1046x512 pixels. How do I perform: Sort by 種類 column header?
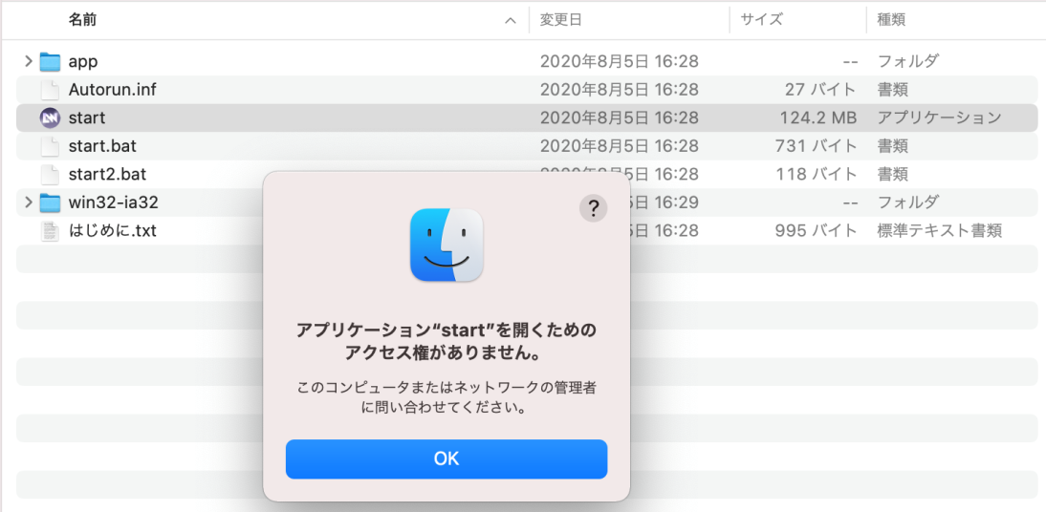point(891,19)
